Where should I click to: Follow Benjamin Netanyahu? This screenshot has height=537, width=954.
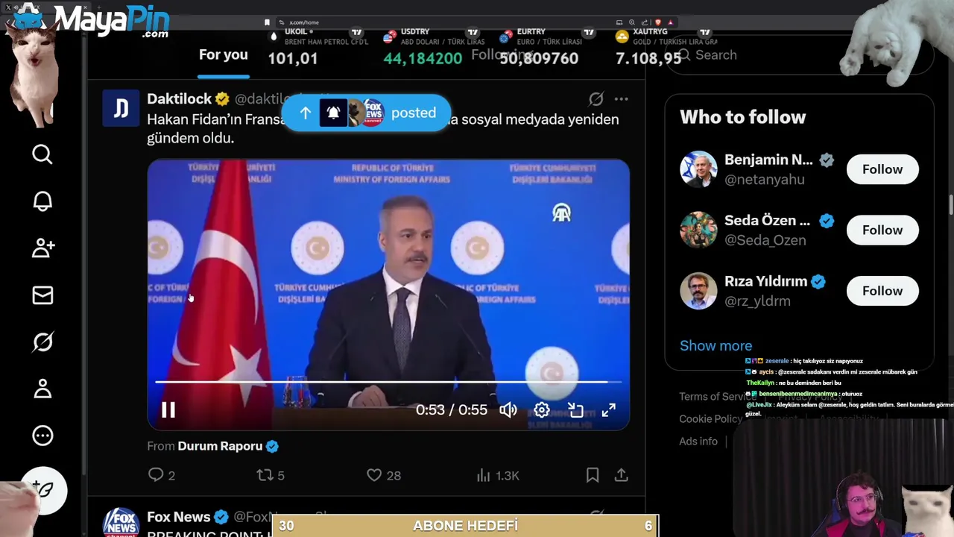coord(882,169)
